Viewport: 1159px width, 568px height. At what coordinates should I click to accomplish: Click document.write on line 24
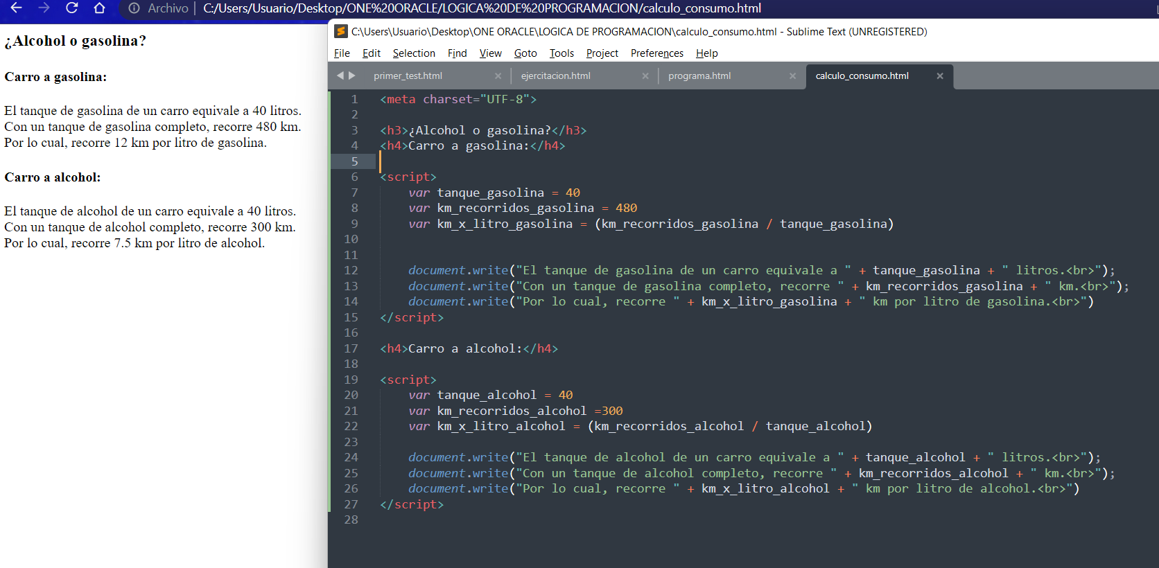[x=458, y=457]
